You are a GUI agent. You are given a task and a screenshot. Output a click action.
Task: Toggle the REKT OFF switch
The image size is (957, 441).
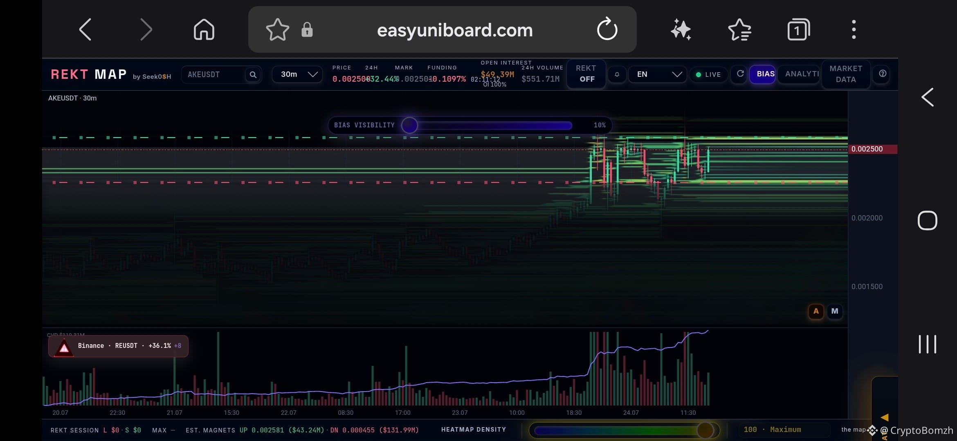pyautogui.click(x=586, y=73)
